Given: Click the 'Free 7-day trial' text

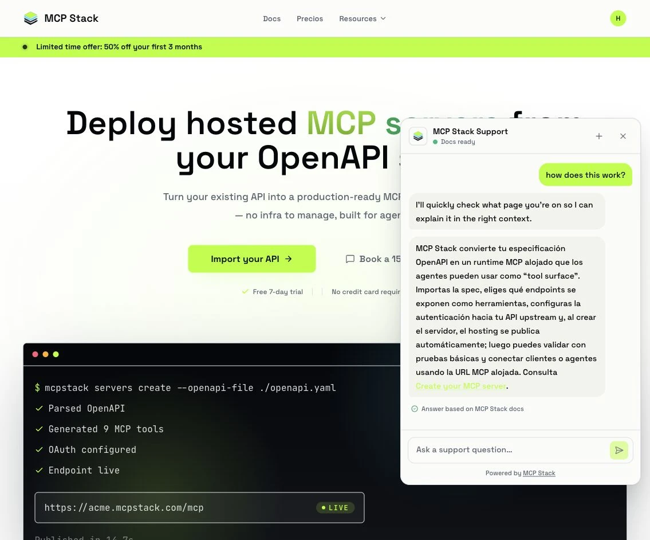Looking at the screenshot, I should [x=278, y=292].
